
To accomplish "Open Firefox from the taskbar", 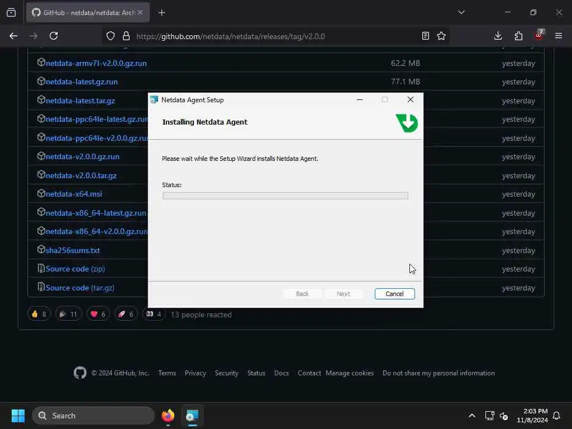I will 168,416.
